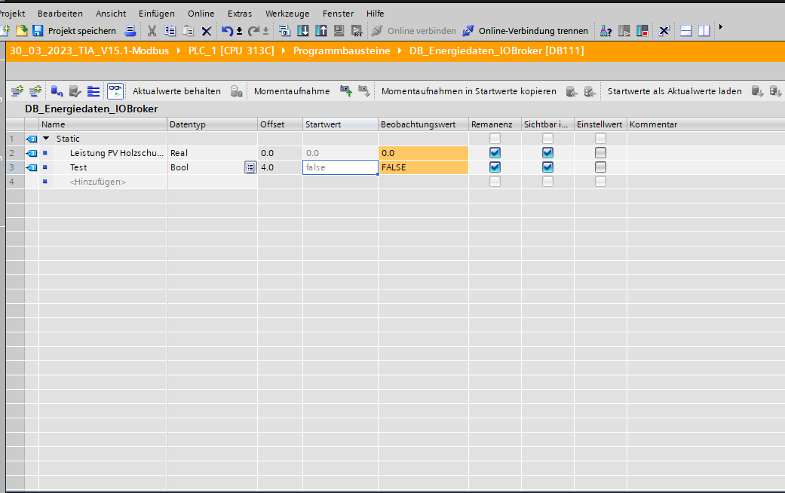
Task: Click the download to device icon
Action: (x=303, y=31)
